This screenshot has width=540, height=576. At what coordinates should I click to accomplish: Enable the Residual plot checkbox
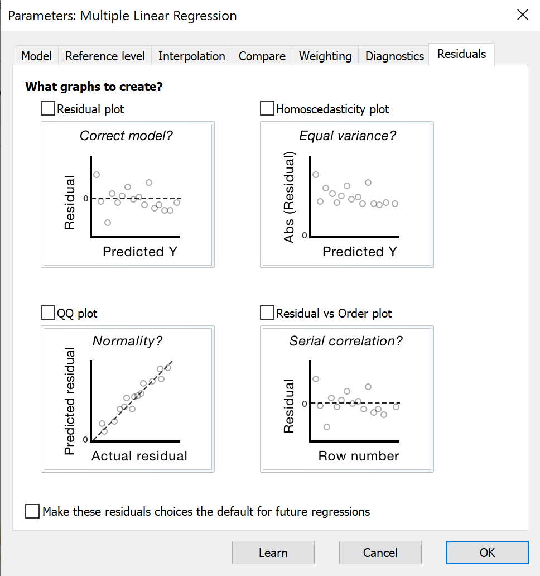pyautogui.click(x=49, y=109)
